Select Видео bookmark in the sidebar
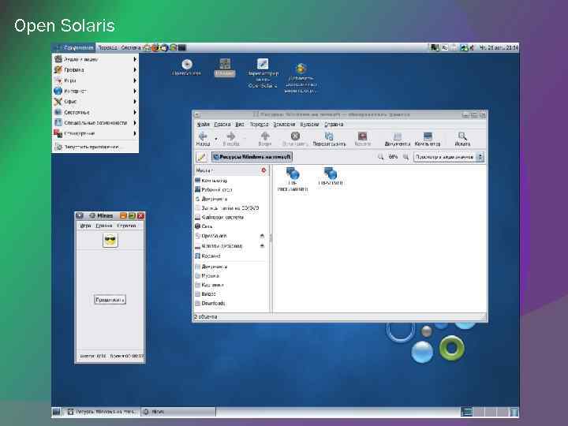Screen dimensions: 568x426 (x=205, y=294)
